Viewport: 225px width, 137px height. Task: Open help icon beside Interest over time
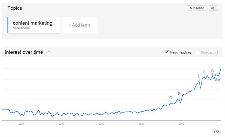pos(49,52)
